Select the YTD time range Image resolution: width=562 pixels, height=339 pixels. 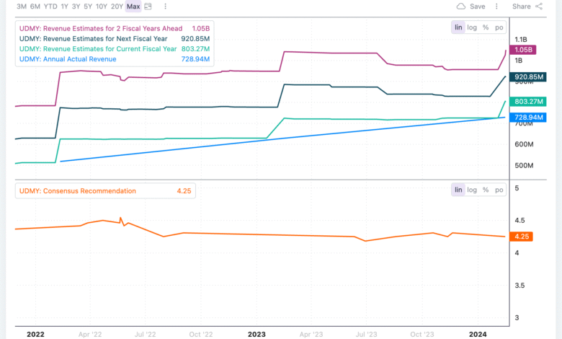[50, 6]
